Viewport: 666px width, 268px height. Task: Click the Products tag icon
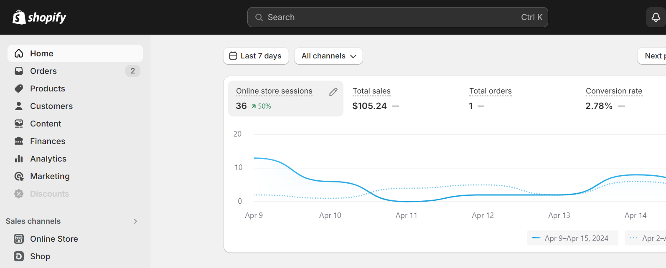pyautogui.click(x=19, y=88)
